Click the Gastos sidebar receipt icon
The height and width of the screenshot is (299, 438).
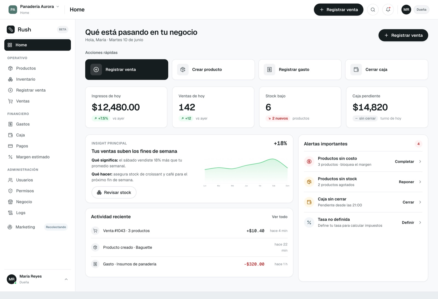[x=10, y=124]
